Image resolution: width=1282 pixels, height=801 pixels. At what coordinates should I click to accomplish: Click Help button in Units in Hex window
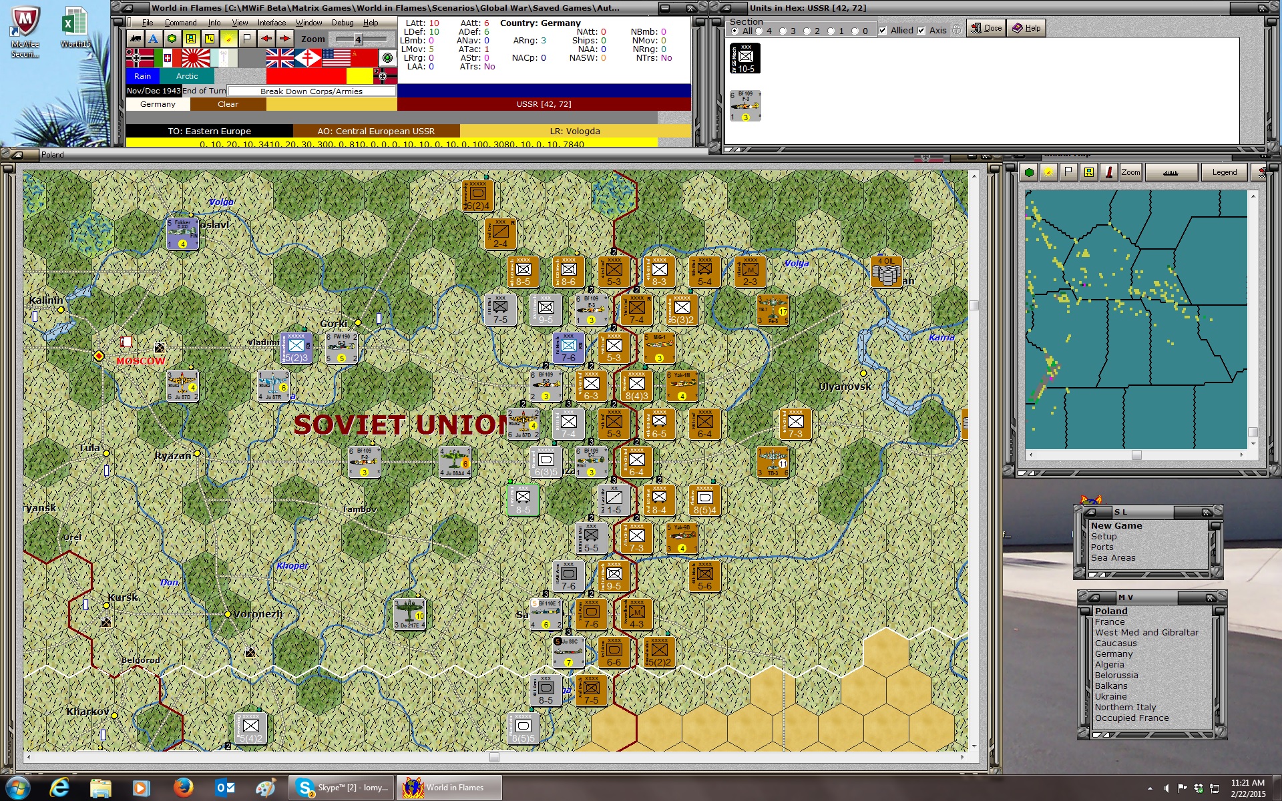pos(1026,28)
